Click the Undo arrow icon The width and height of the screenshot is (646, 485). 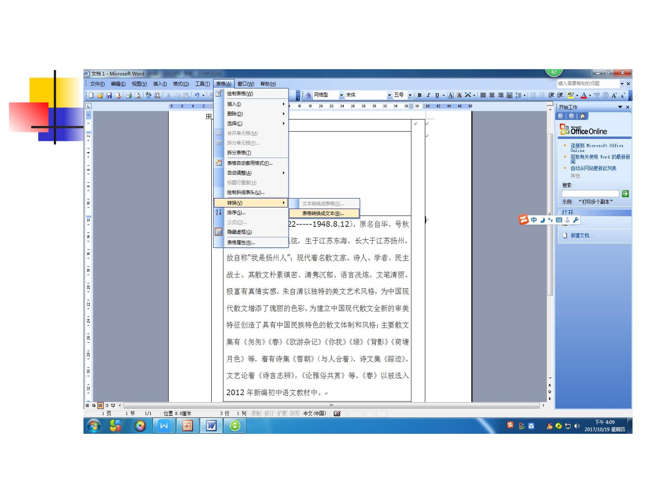(x=197, y=95)
